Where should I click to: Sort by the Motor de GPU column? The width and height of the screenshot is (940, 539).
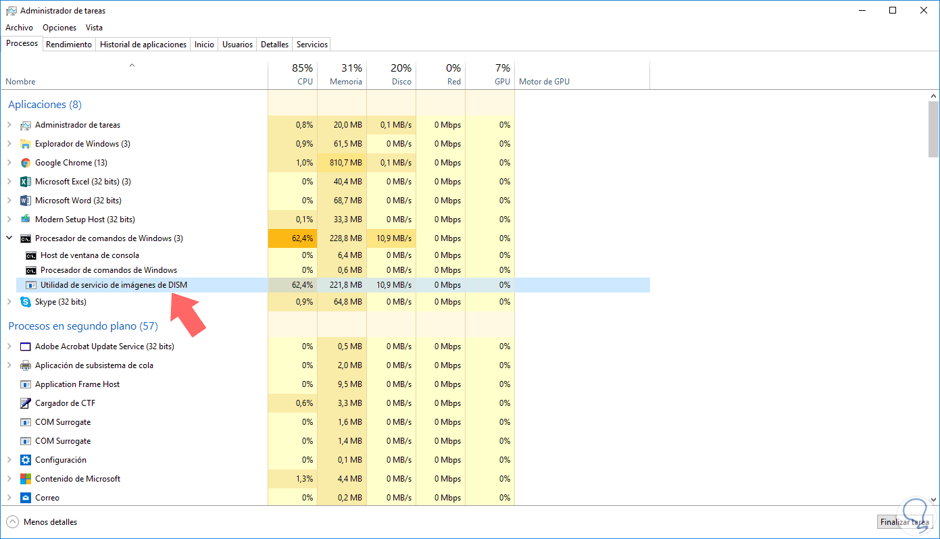click(582, 75)
